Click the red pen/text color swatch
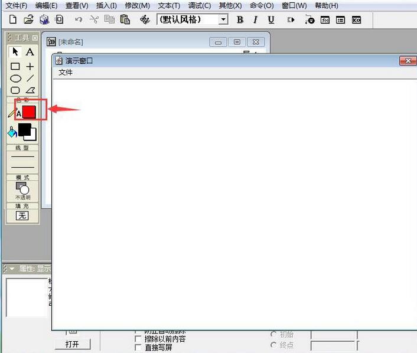 pyautogui.click(x=29, y=112)
